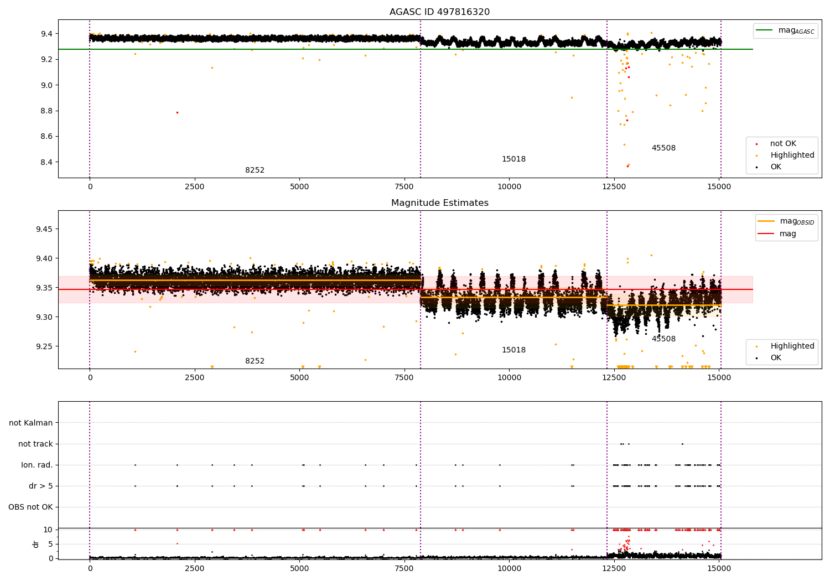Click the 5000 x-axis tick of bottom plot
Image resolution: width=830 pixels, height=581 pixels.
point(299,568)
